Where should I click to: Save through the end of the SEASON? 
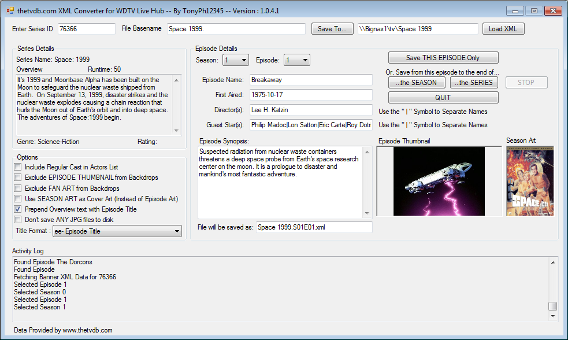pyautogui.click(x=417, y=83)
